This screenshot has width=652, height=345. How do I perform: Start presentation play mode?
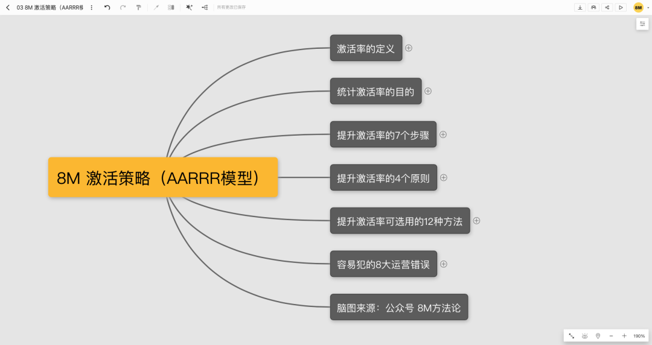pyautogui.click(x=621, y=7)
